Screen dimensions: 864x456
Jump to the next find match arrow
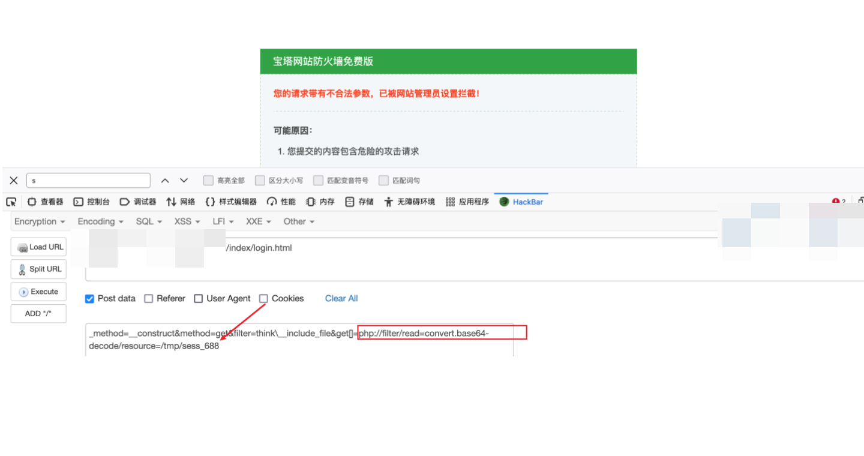(184, 181)
